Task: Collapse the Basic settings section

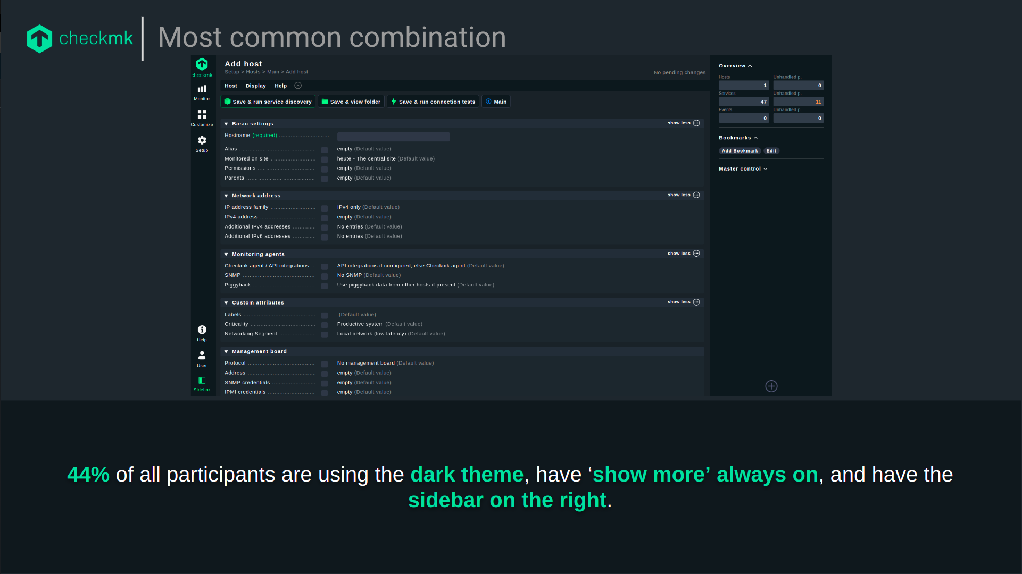Action: (226, 124)
